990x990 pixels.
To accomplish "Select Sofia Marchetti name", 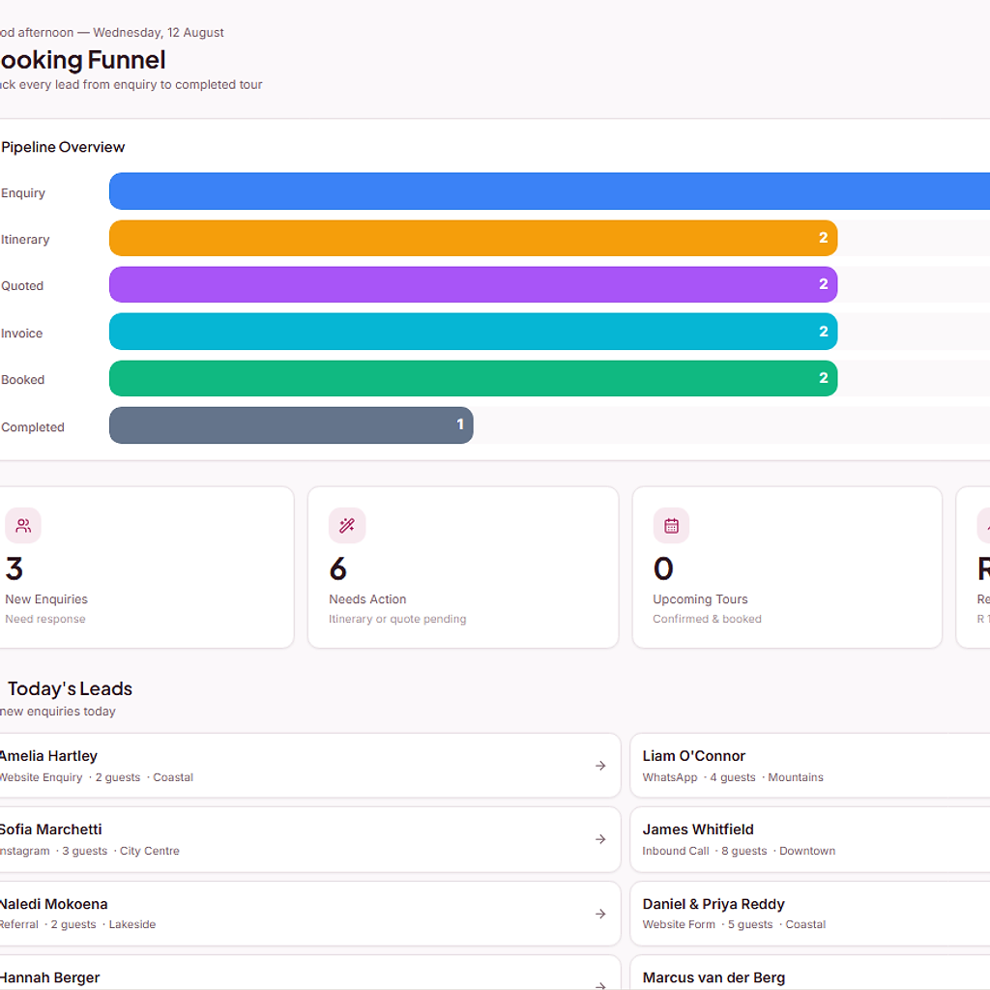I will [x=50, y=829].
